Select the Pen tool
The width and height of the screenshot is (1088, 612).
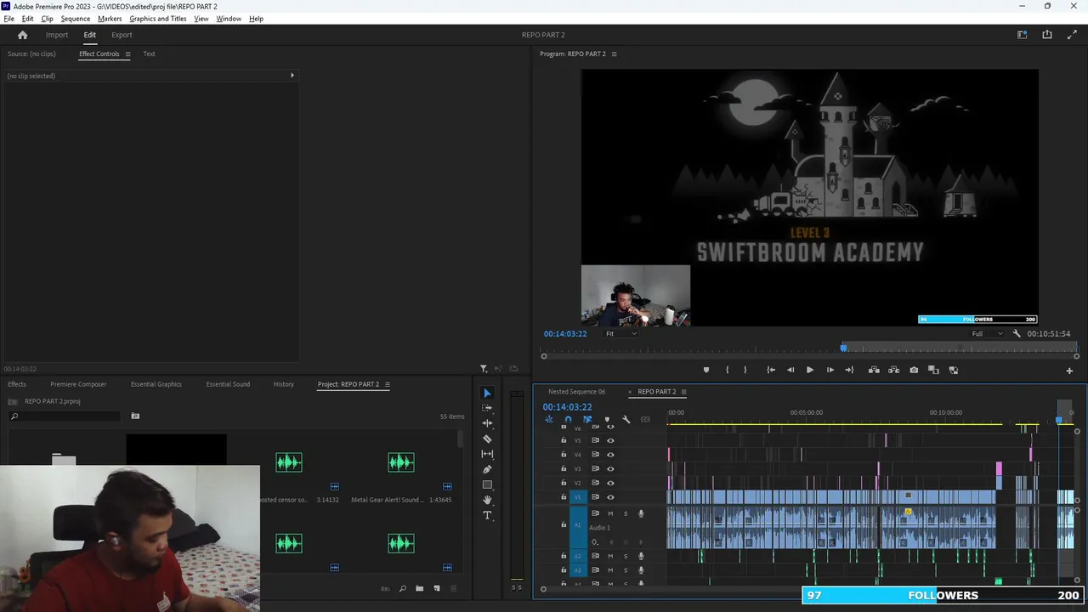coord(487,469)
